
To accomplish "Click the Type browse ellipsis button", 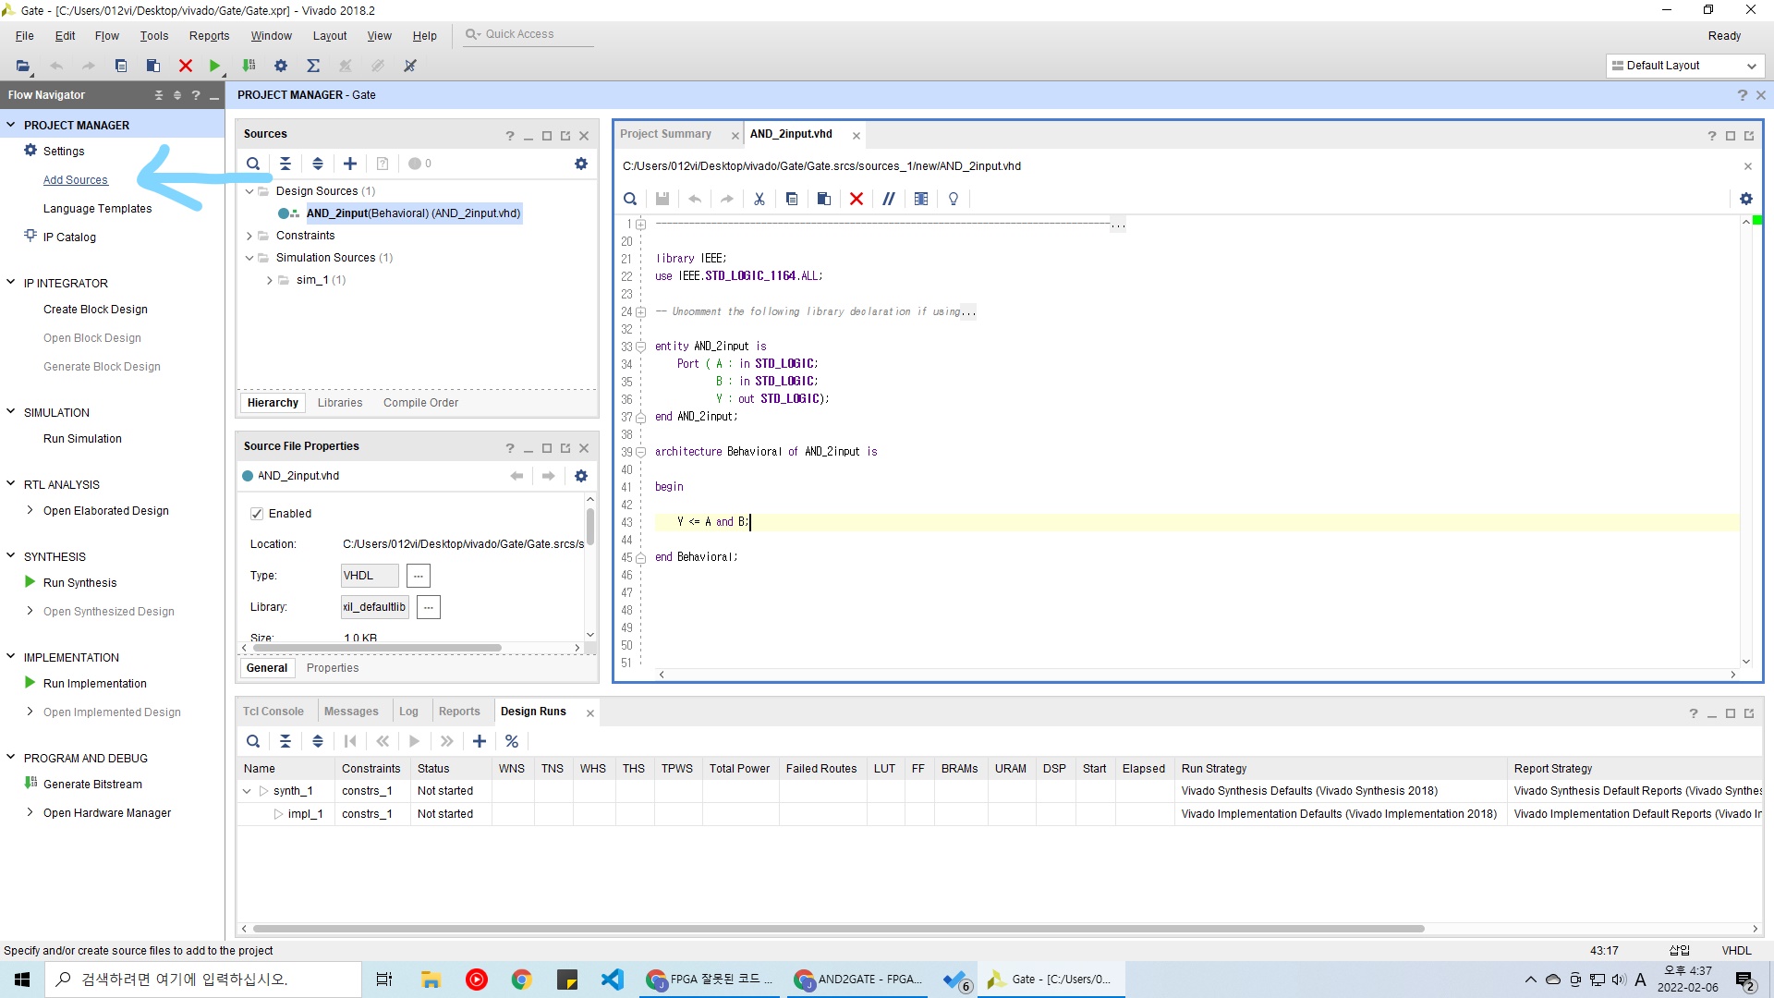I will point(419,576).
